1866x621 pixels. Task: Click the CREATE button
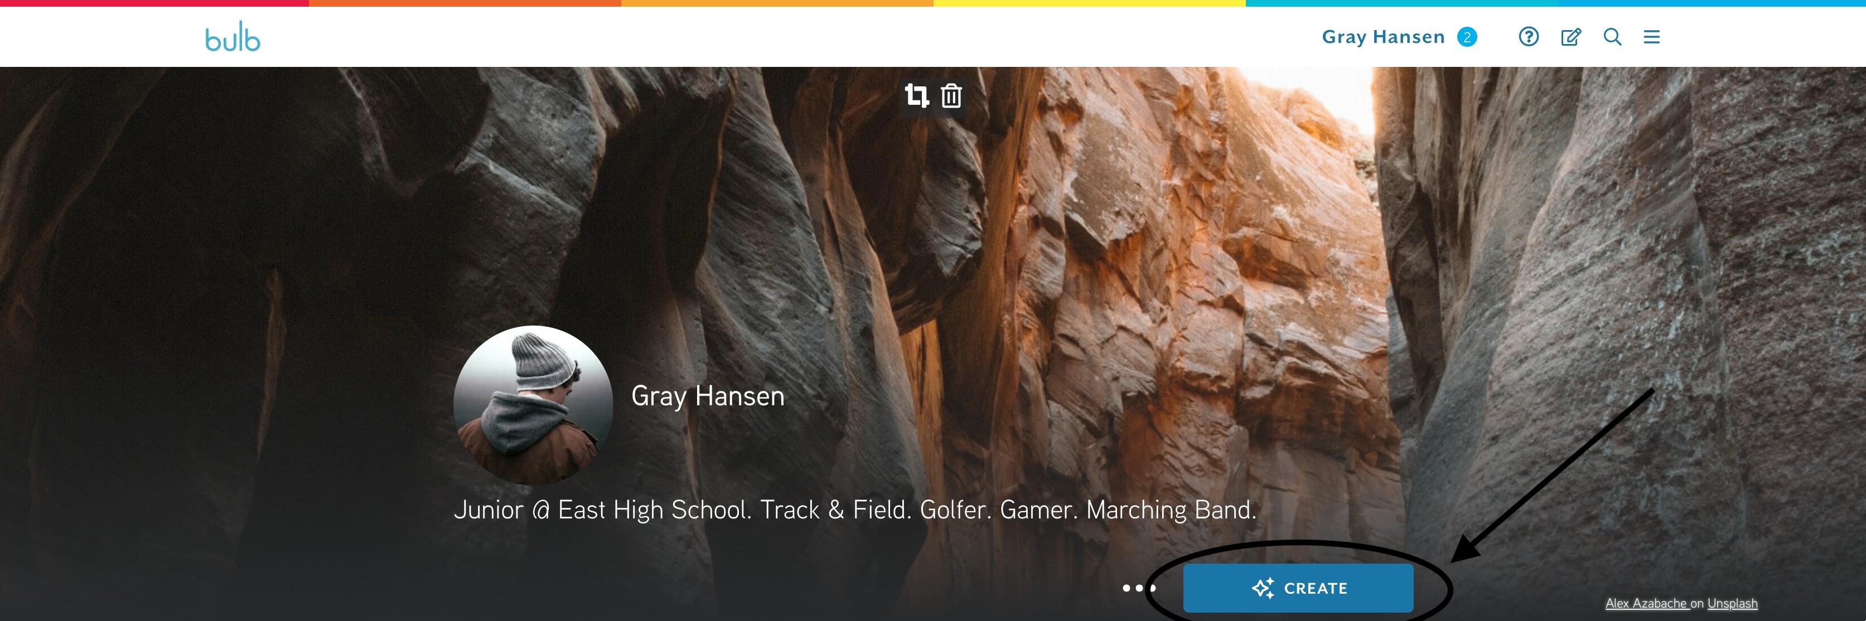1298,588
